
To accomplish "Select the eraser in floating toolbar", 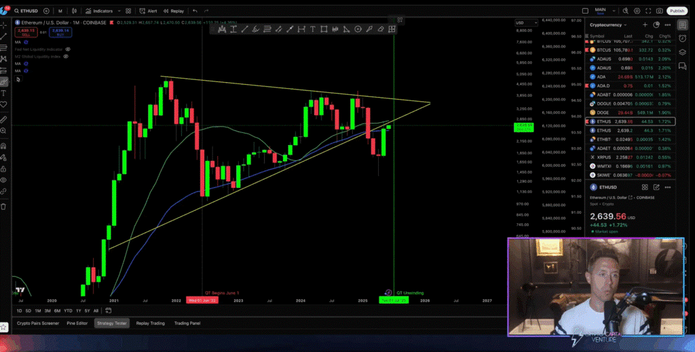I will (381, 29).
